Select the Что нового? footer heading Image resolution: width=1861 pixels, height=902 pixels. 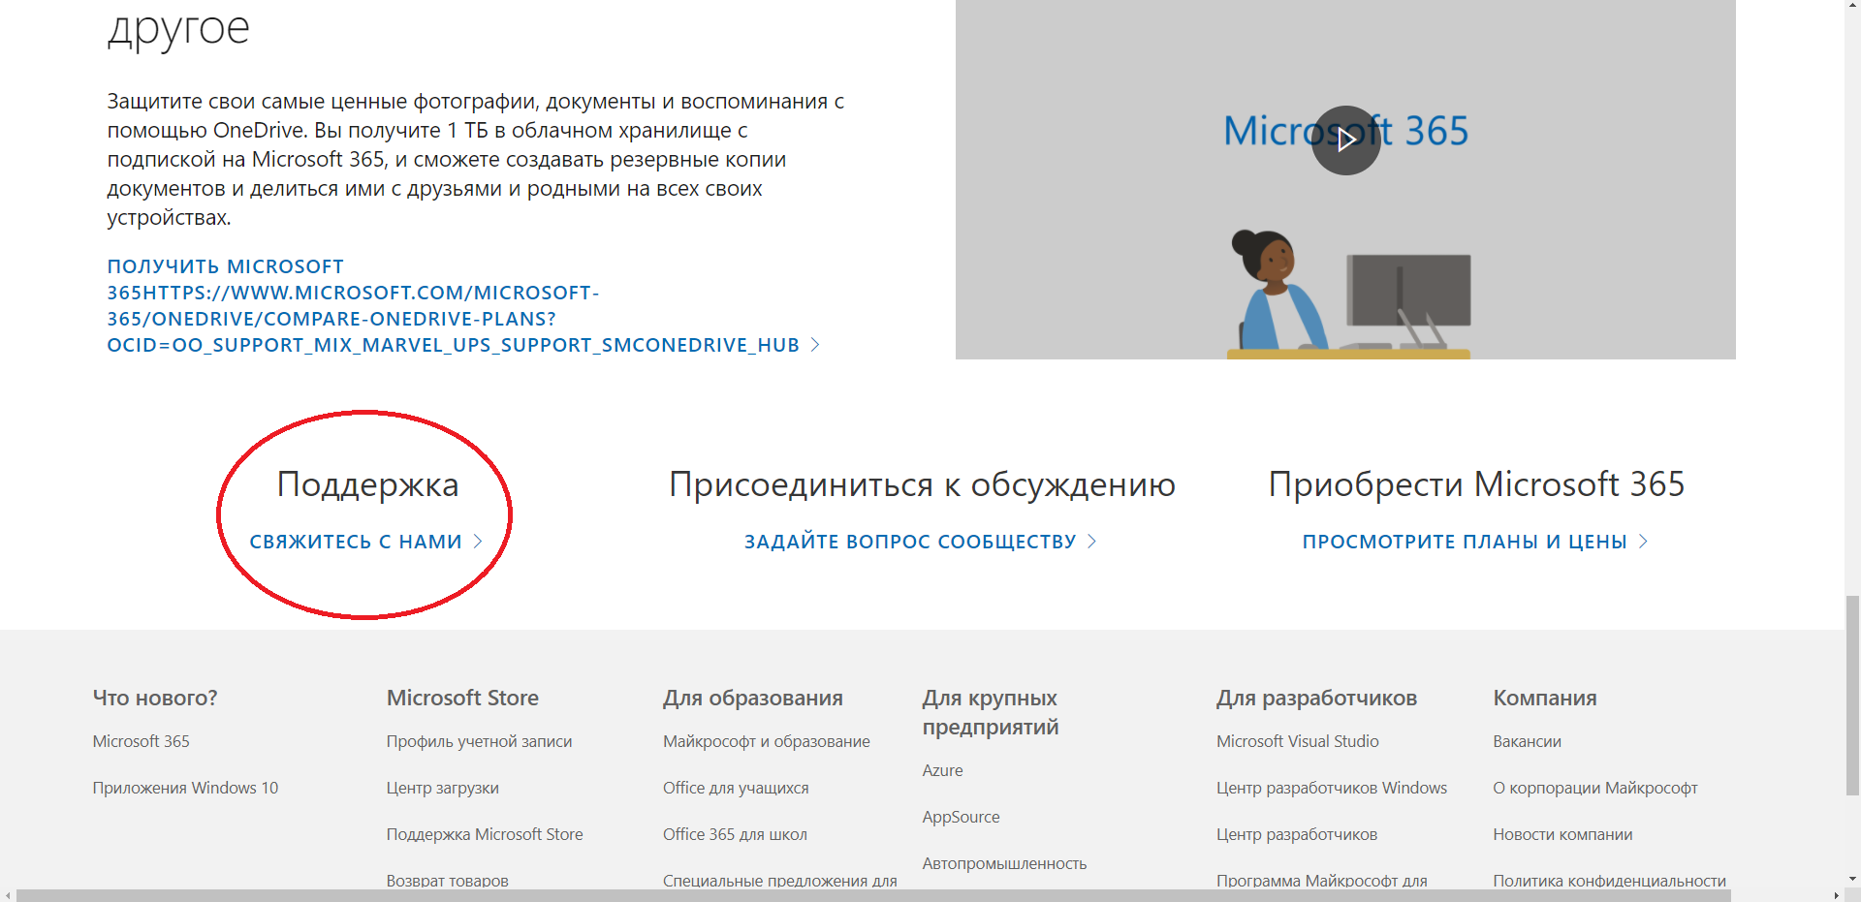point(155,698)
